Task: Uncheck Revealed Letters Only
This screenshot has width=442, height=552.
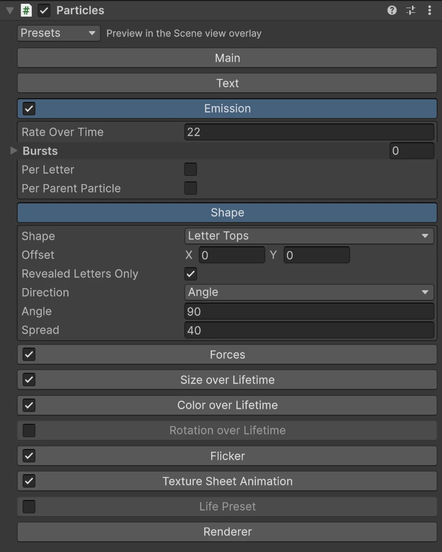Action: click(x=191, y=274)
